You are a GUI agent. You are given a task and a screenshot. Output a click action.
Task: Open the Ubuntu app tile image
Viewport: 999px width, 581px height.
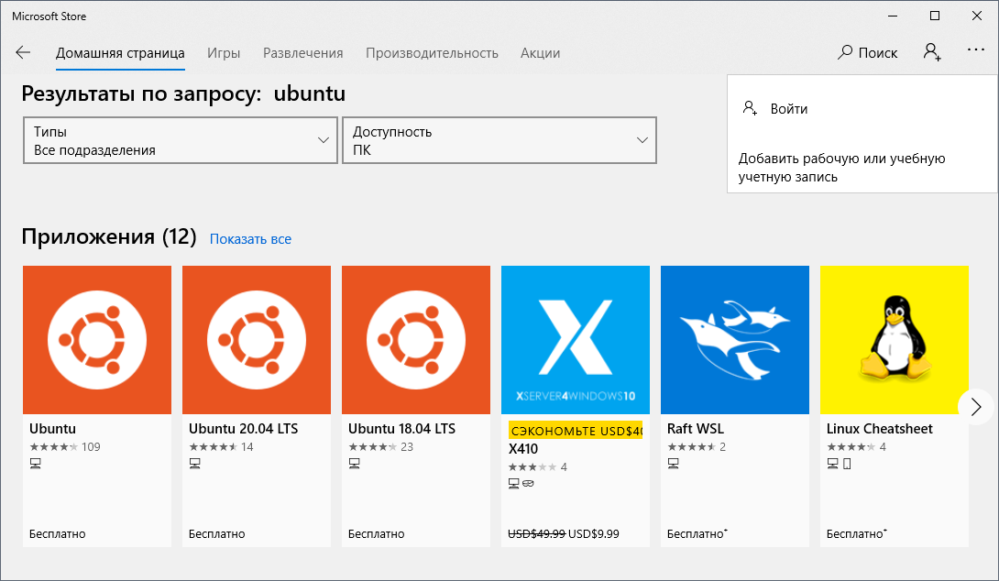pos(97,340)
